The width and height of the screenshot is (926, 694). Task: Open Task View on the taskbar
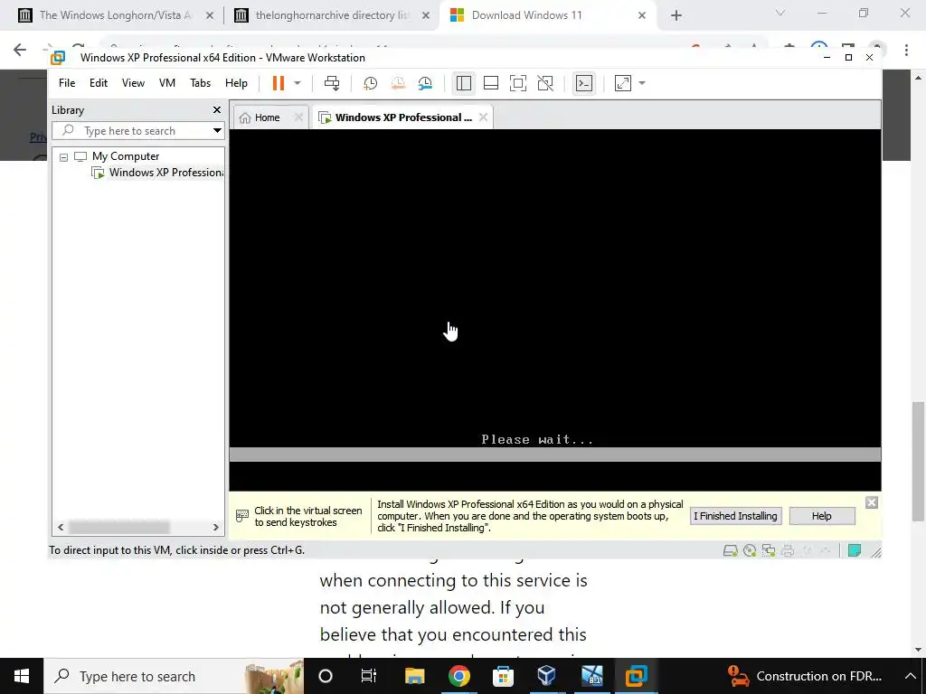point(369,676)
